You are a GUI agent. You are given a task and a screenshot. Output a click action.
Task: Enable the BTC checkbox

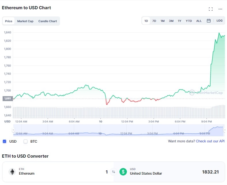25,141
